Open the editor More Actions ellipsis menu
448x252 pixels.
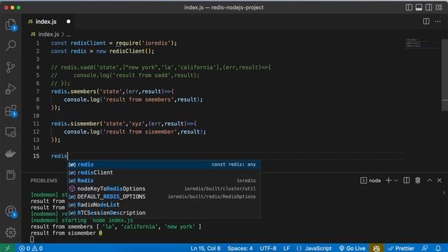point(437,22)
